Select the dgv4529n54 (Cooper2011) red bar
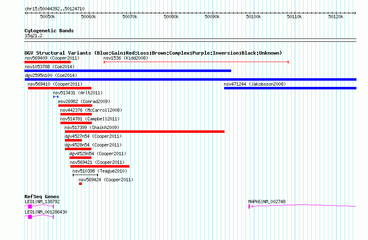 pos(81,158)
